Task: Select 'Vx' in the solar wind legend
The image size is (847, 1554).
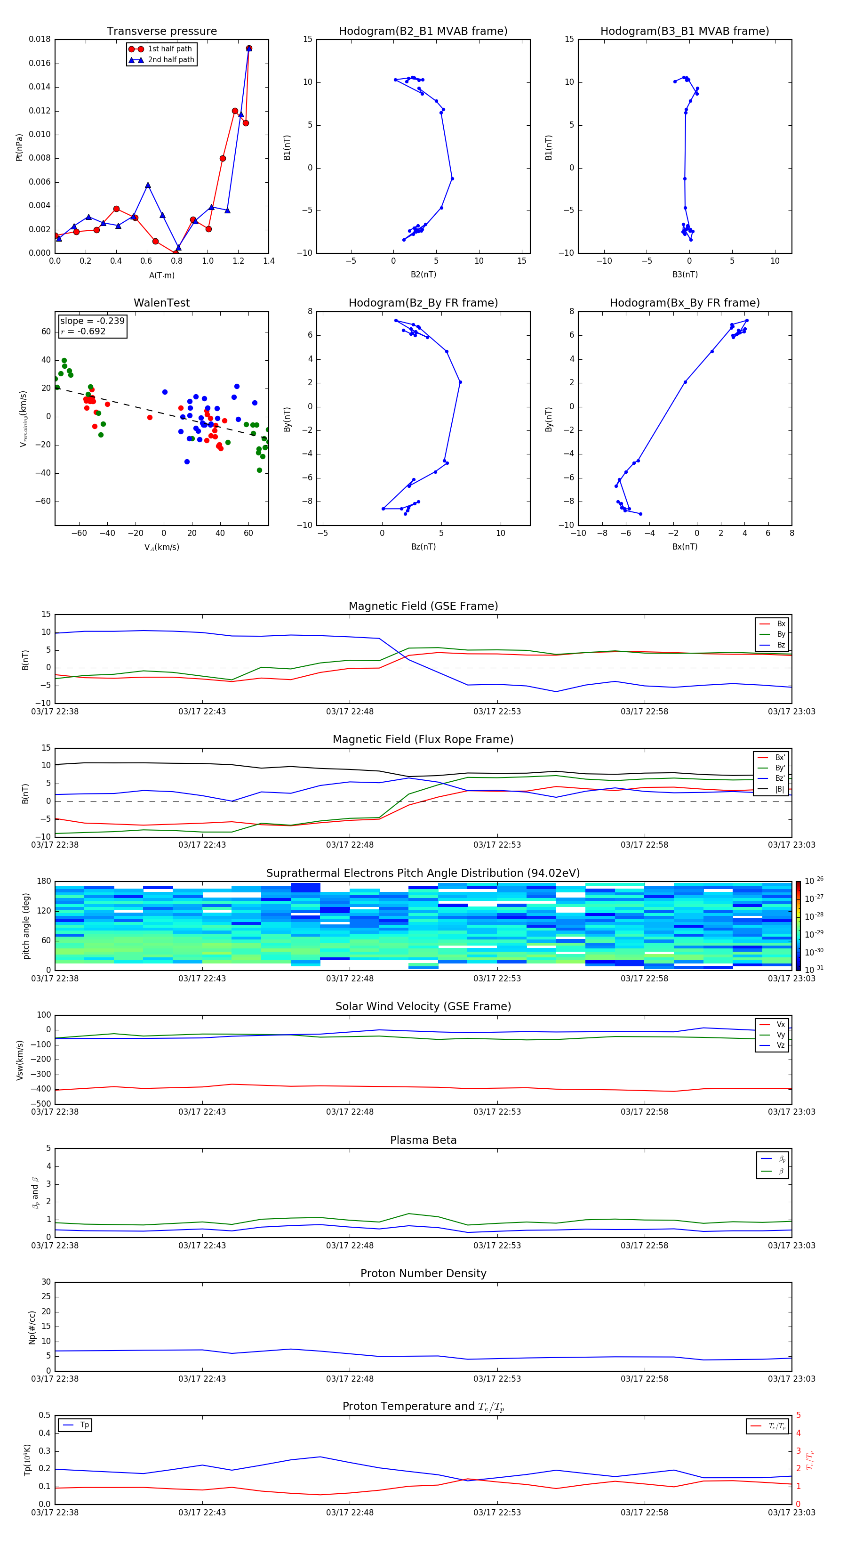Action: click(772, 1024)
